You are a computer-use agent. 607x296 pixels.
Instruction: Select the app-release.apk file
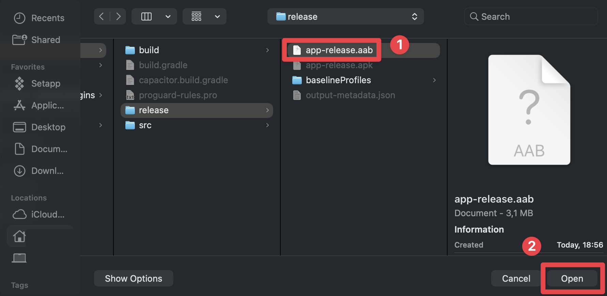coord(363,65)
